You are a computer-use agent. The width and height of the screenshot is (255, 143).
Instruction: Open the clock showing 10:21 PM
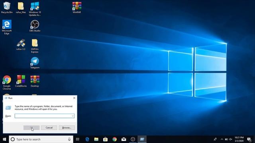tap(239, 139)
